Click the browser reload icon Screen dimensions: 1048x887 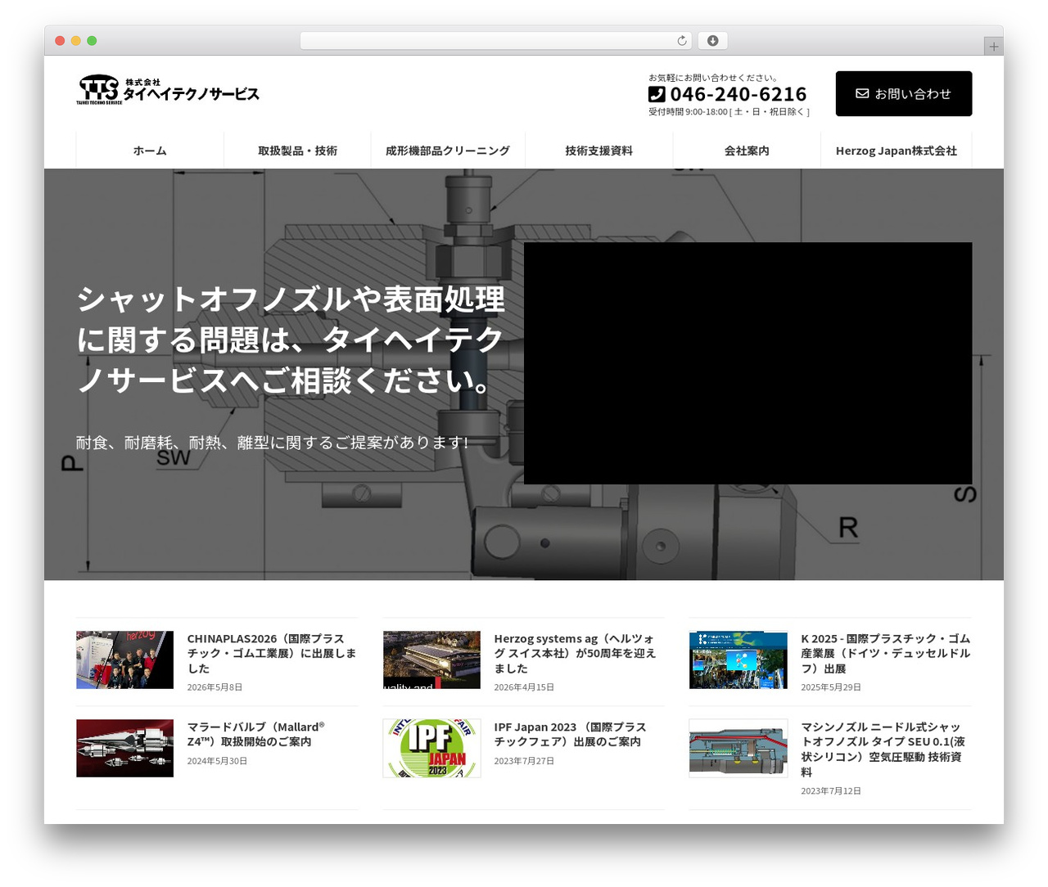[x=682, y=41]
